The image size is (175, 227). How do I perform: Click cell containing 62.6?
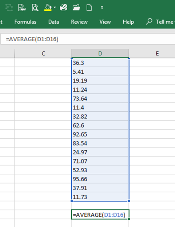tap(100, 125)
